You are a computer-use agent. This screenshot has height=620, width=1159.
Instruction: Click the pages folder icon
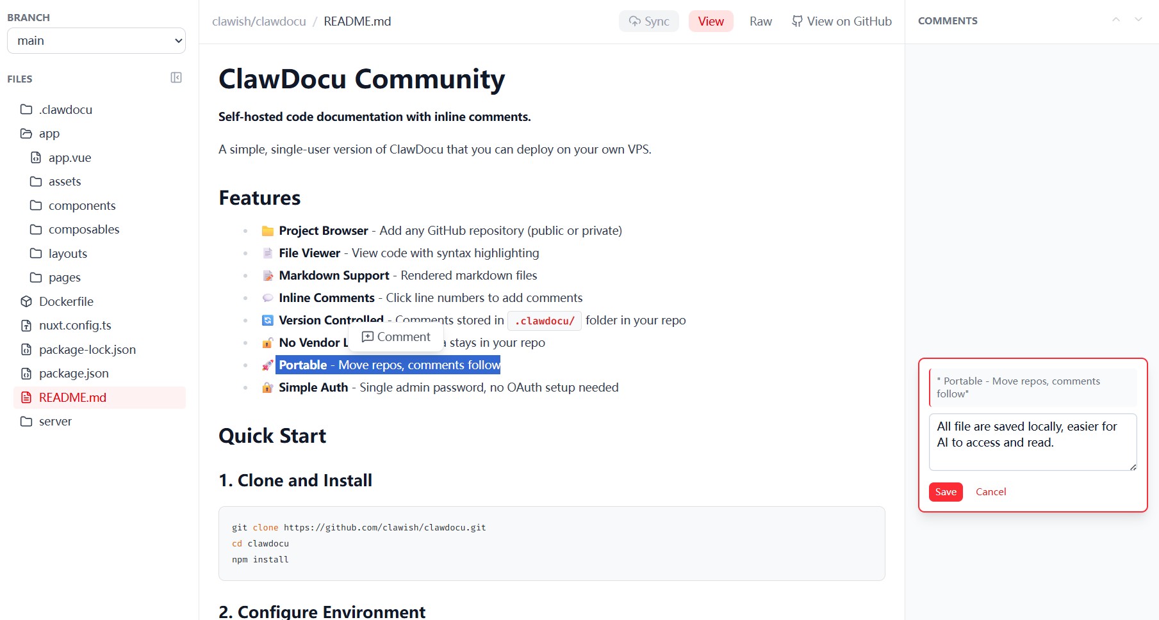click(36, 278)
